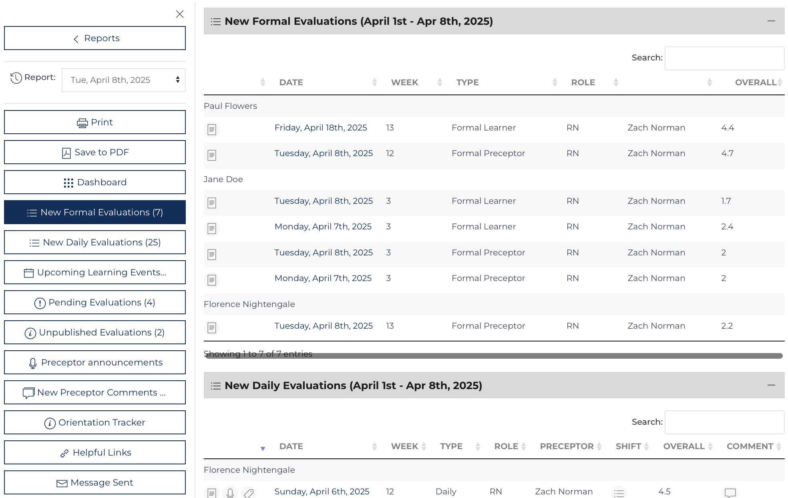788x498 pixels.
Task: Open document icon for Friday, April 18th evaluation
Action: tap(212, 129)
